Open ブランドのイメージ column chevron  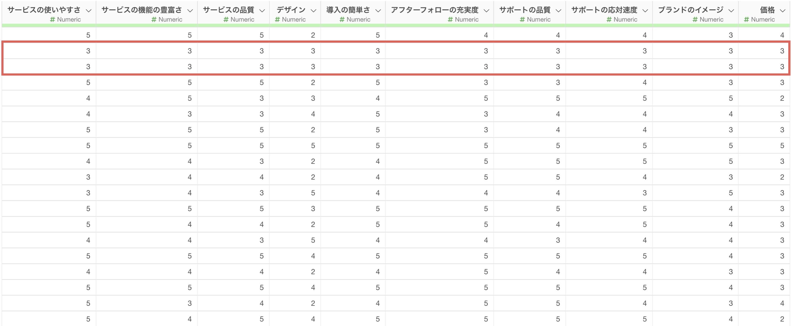click(731, 11)
